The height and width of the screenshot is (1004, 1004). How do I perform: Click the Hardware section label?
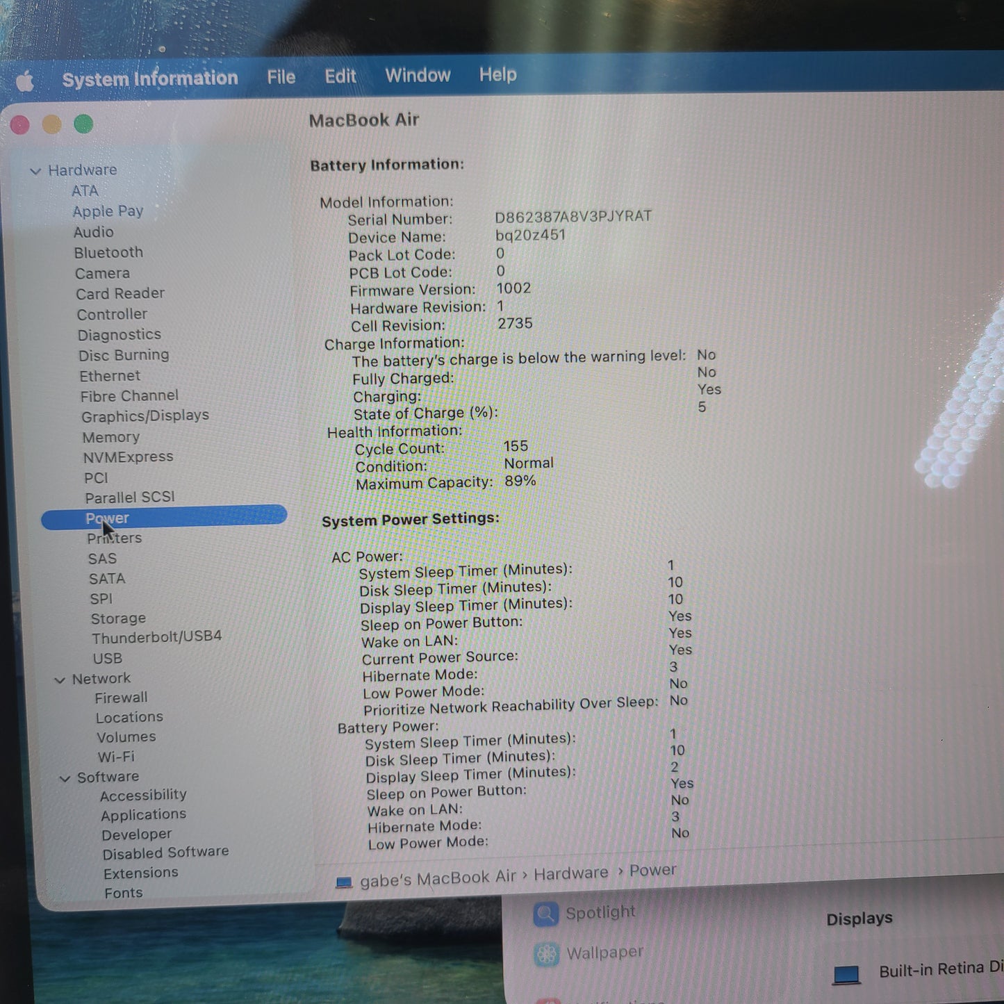click(82, 170)
